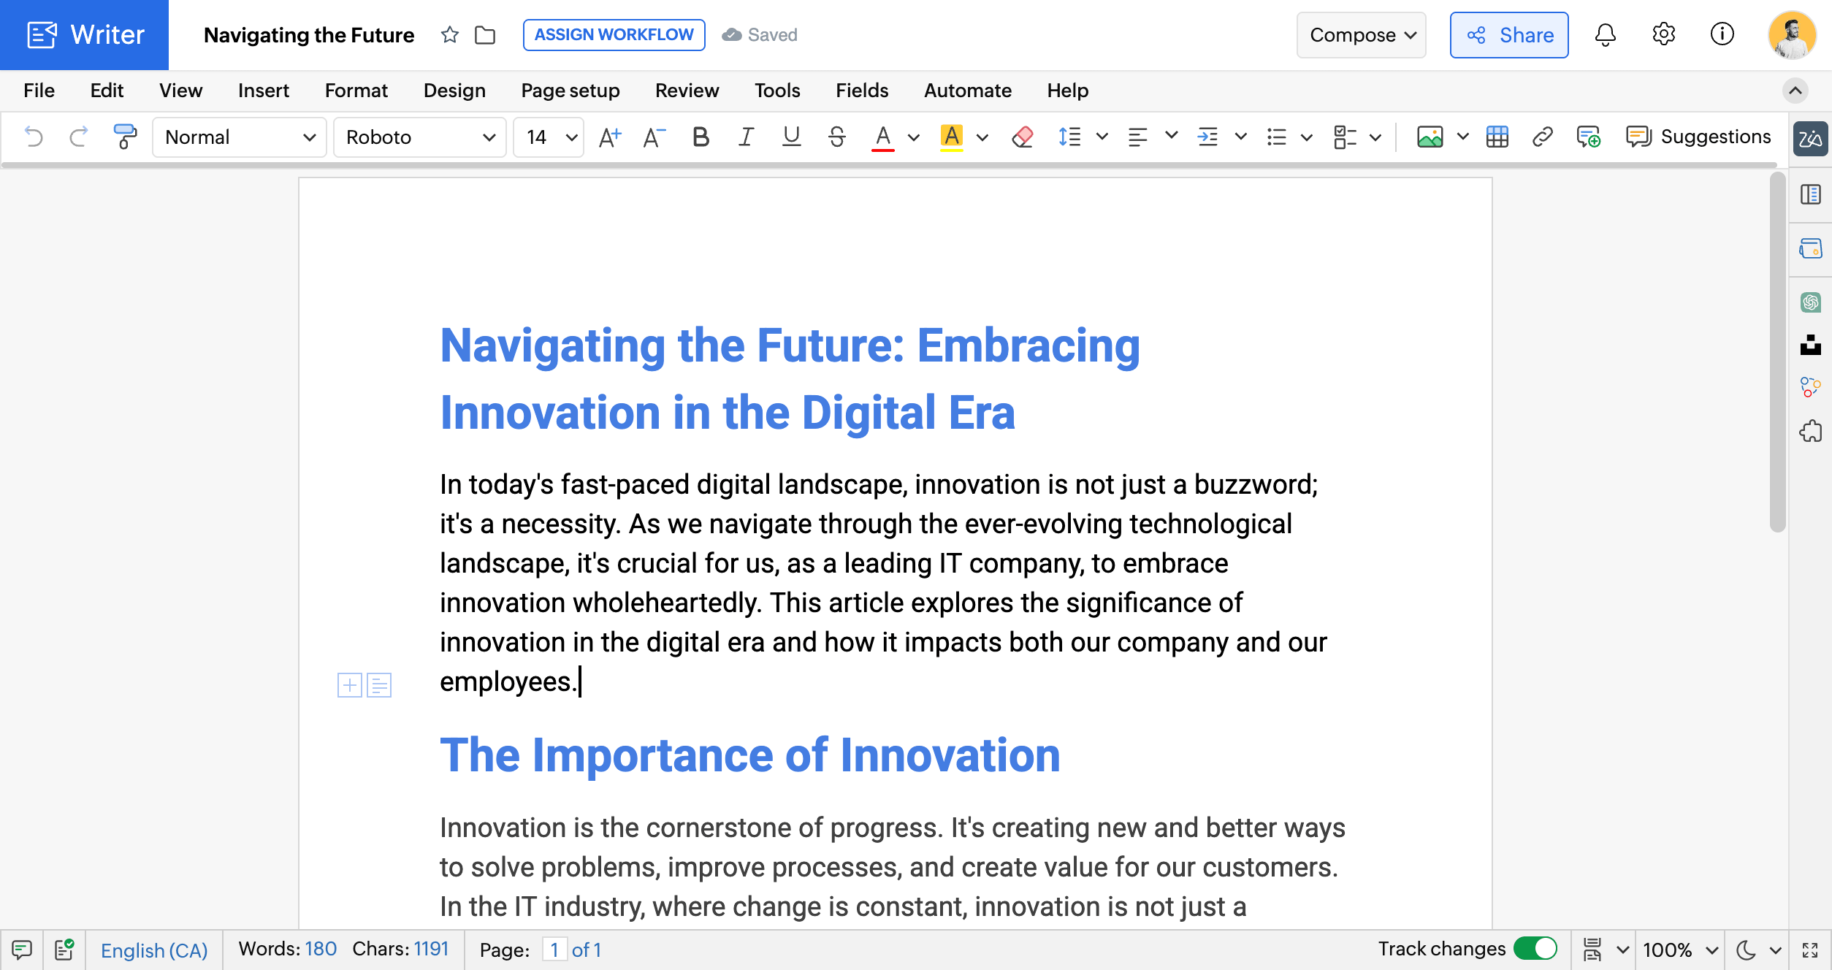Collapse the menu bar chevron
The height and width of the screenshot is (970, 1832).
pyautogui.click(x=1795, y=91)
